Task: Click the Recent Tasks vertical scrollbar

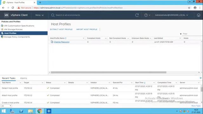Action: (201, 89)
